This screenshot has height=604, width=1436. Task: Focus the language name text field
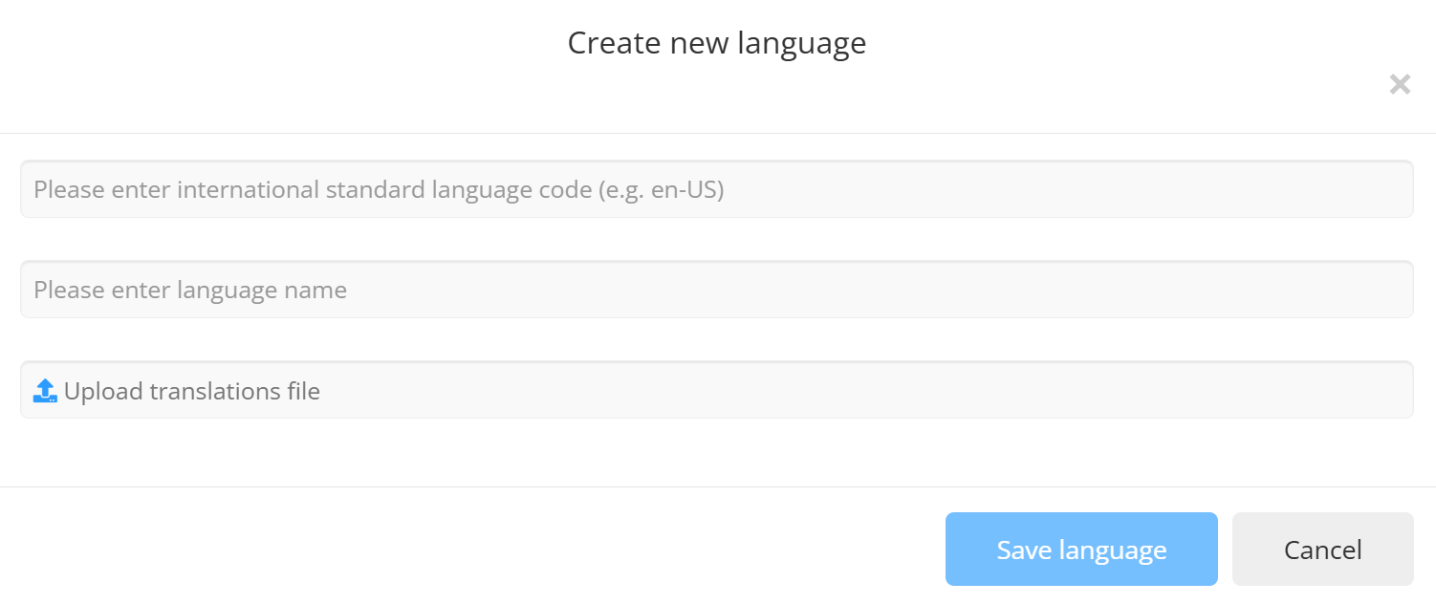click(716, 290)
